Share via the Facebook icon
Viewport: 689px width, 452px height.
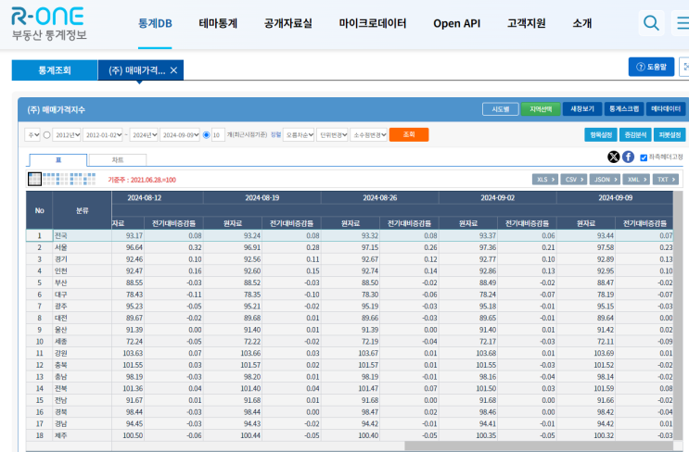[x=628, y=157]
